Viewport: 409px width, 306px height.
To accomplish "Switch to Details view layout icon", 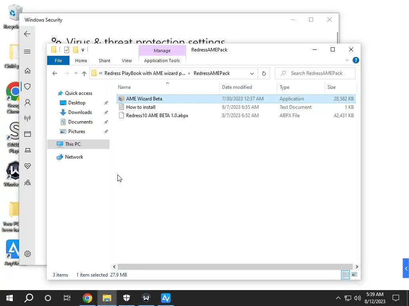I will click(x=345, y=275).
